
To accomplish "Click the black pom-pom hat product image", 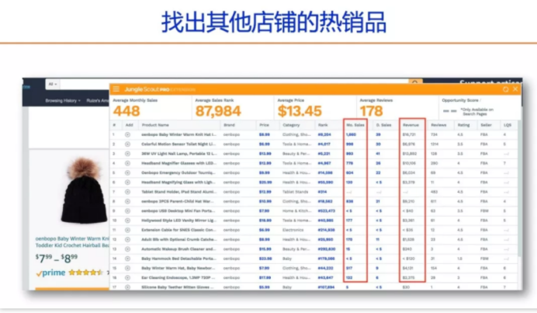I will coord(84,190).
